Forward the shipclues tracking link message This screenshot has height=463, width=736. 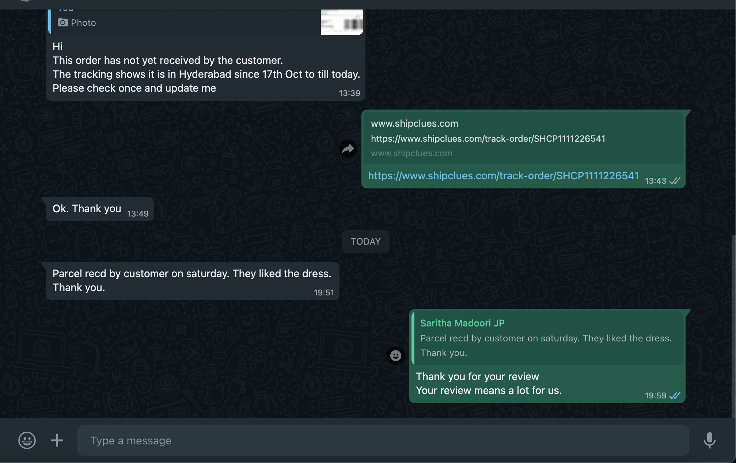coord(348,149)
